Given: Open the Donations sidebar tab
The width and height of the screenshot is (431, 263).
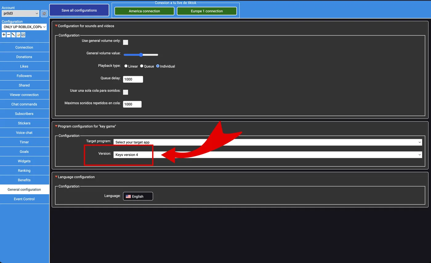Looking at the screenshot, I should [x=24, y=57].
